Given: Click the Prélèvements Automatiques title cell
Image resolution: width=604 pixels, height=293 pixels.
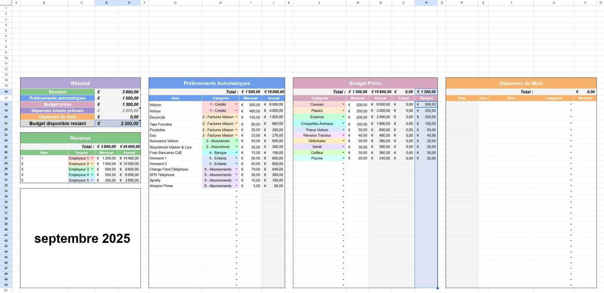Looking at the screenshot, I should (x=217, y=83).
